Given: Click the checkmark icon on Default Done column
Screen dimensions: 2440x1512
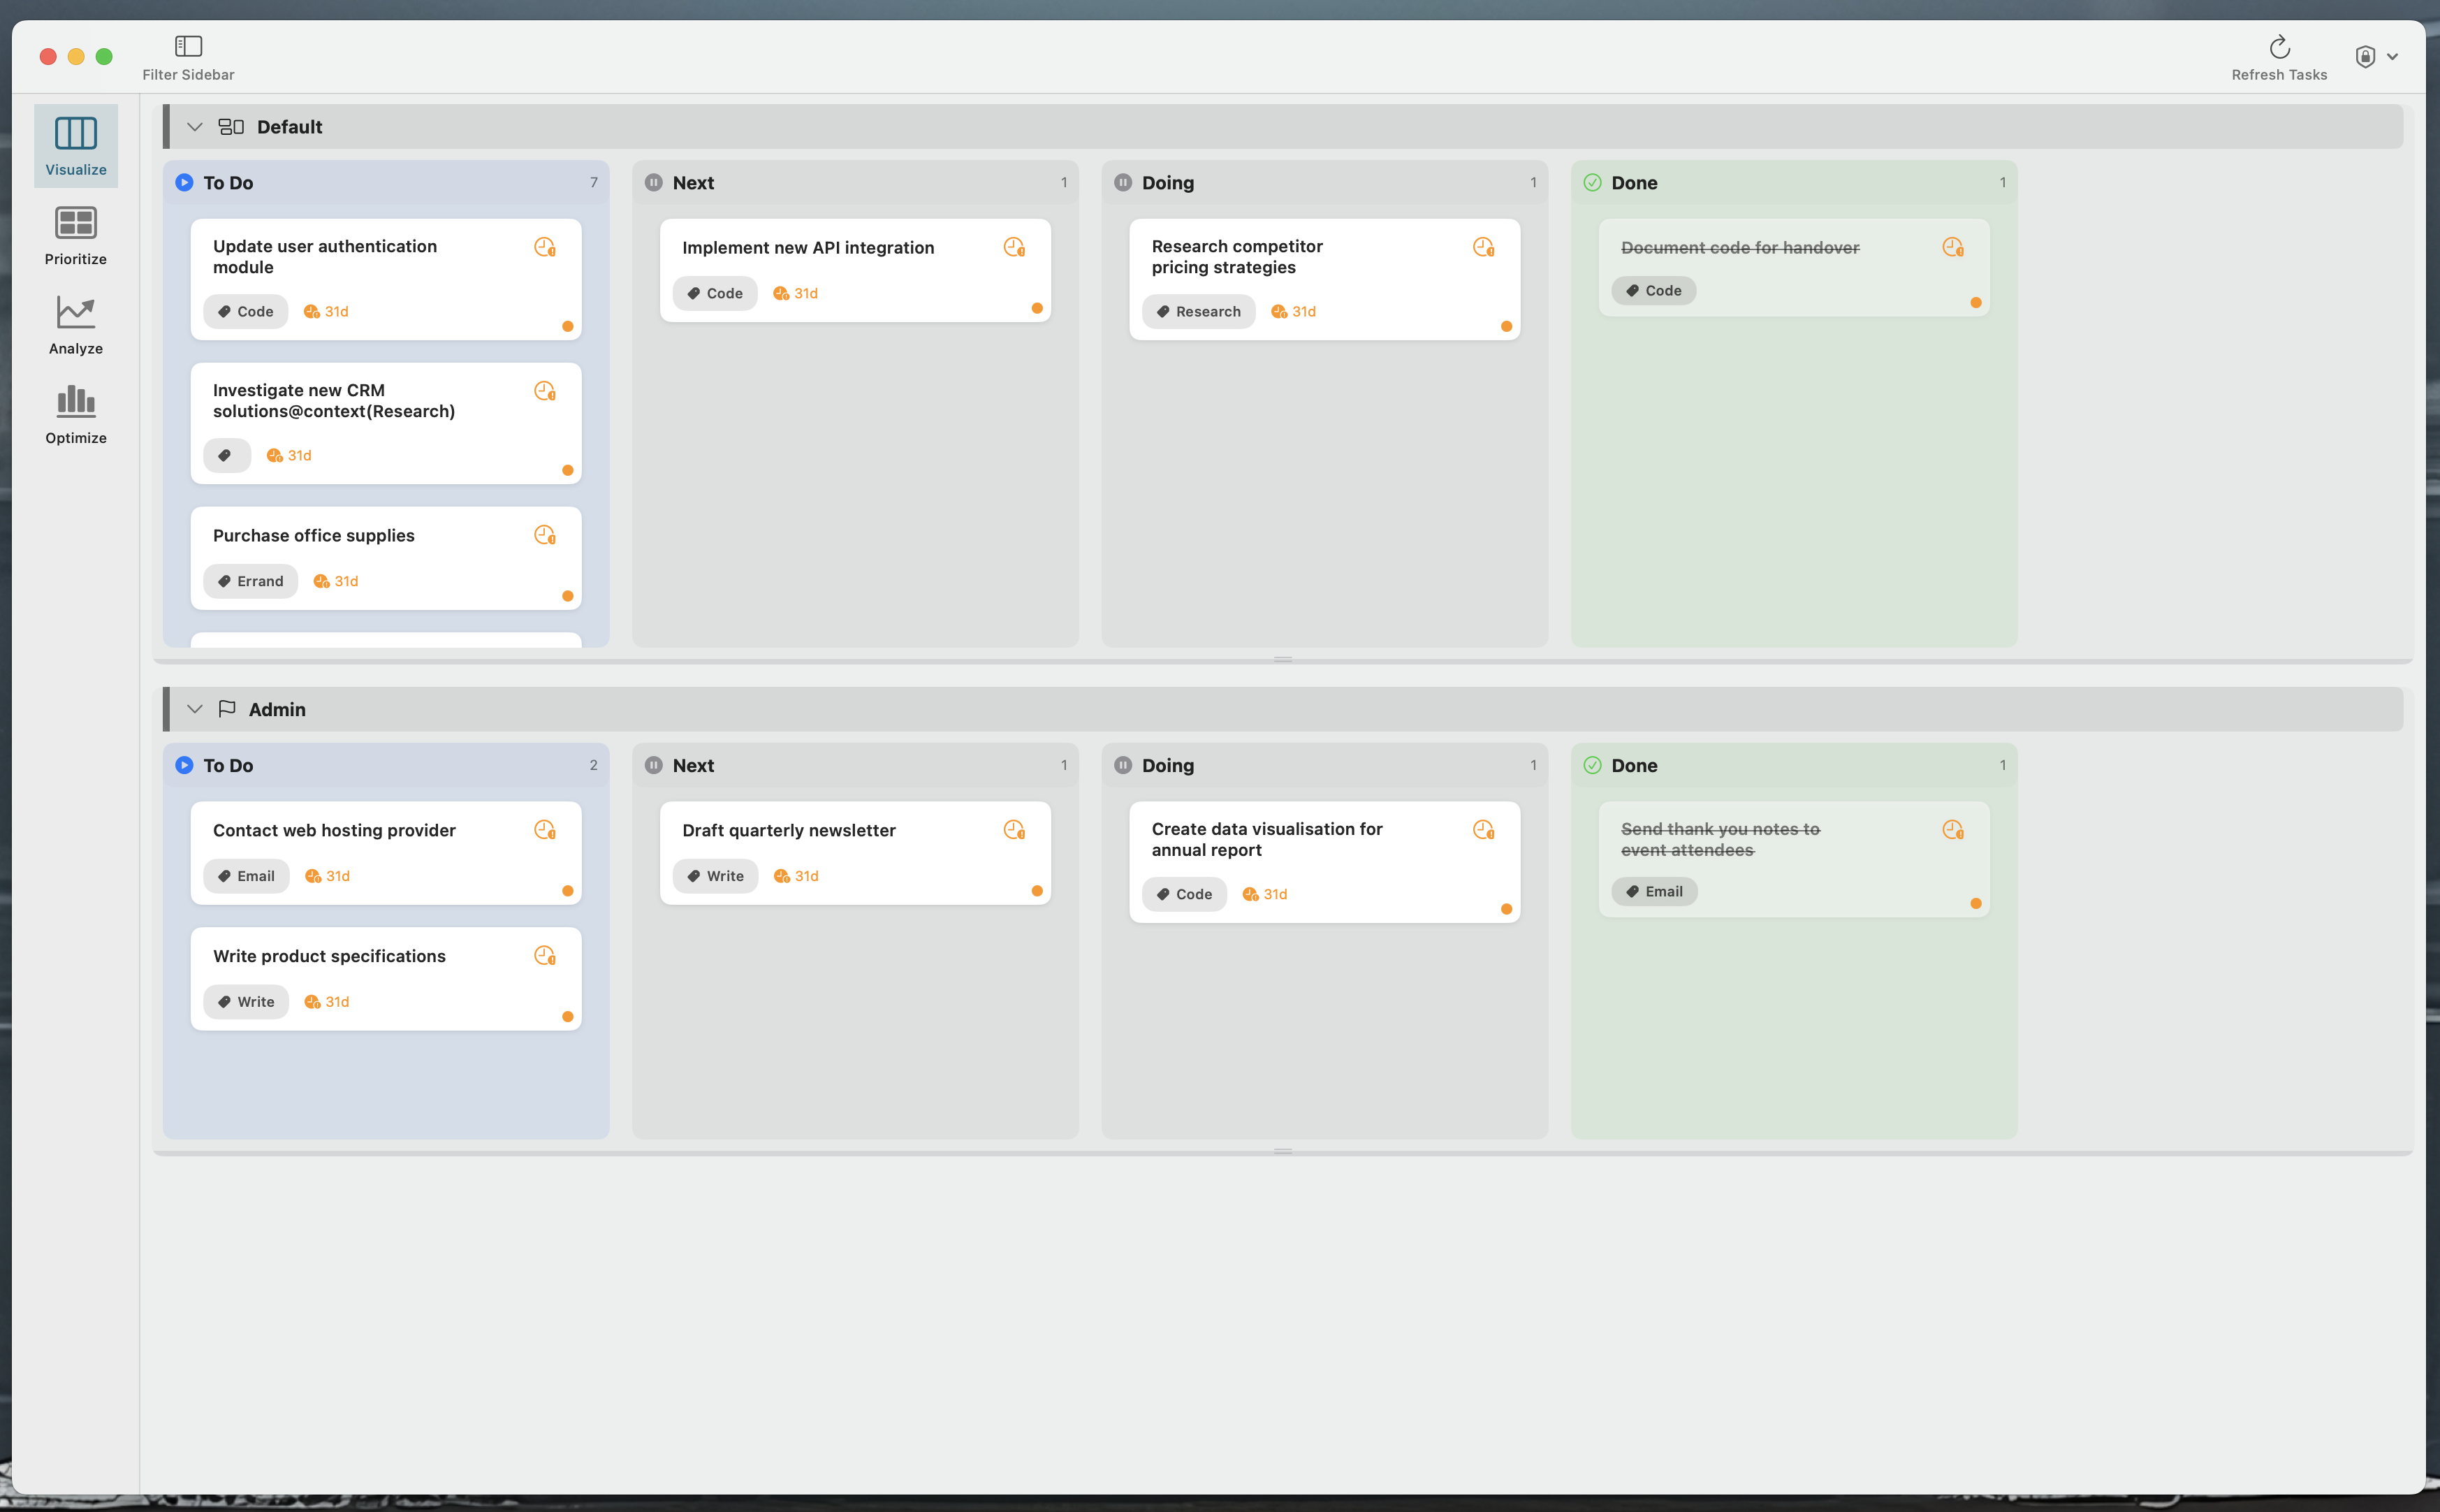Looking at the screenshot, I should point(1593,182).
